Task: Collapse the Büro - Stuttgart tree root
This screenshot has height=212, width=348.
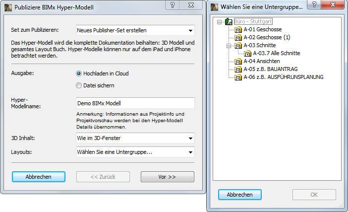Action: coord(219,22)
